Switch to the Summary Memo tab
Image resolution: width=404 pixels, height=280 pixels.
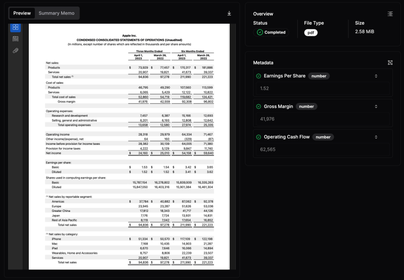pos(56,13)
